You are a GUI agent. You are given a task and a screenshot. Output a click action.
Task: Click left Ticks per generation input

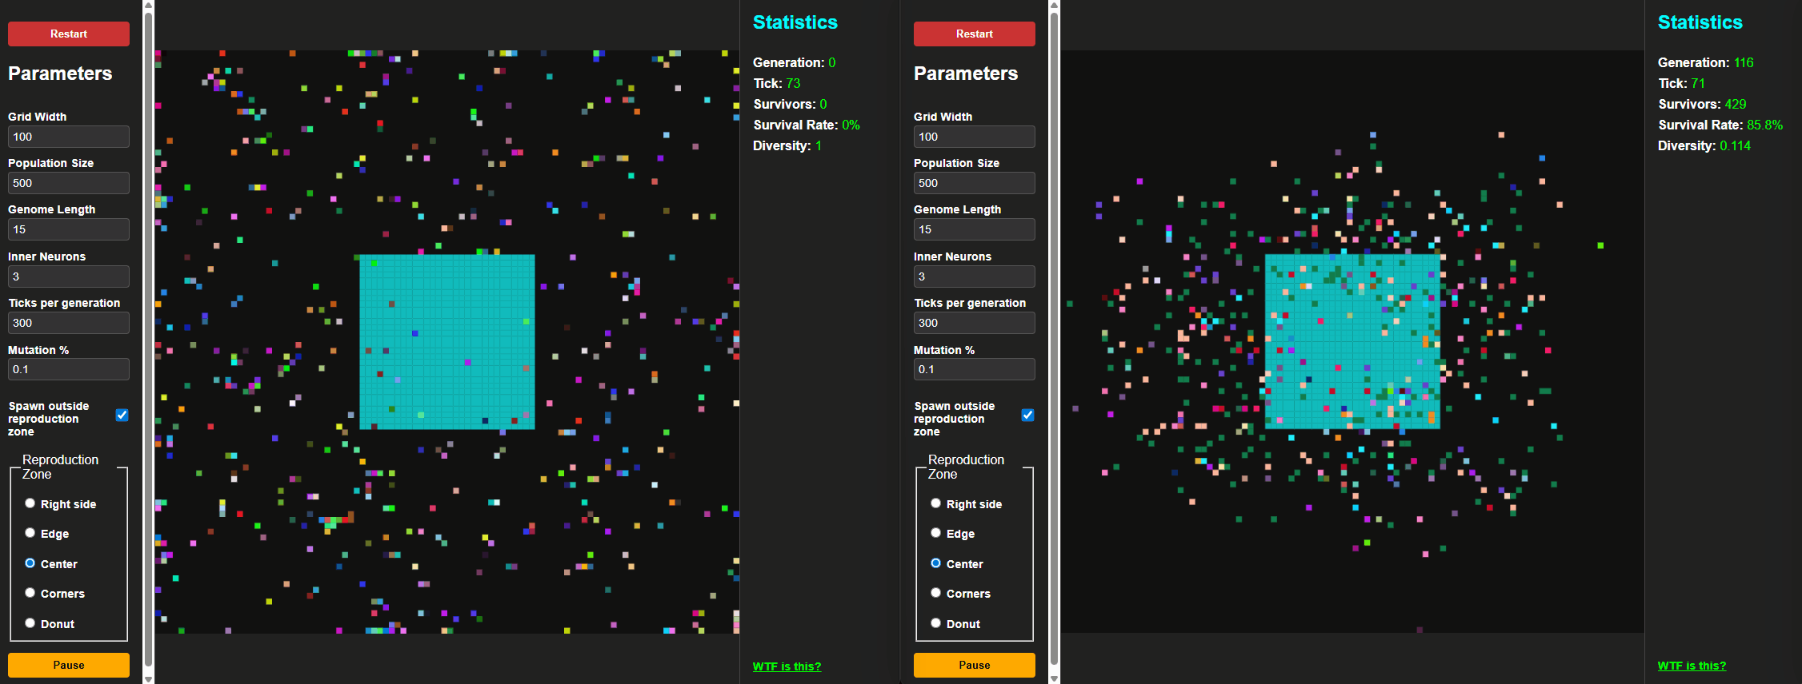tap(69, 323)
